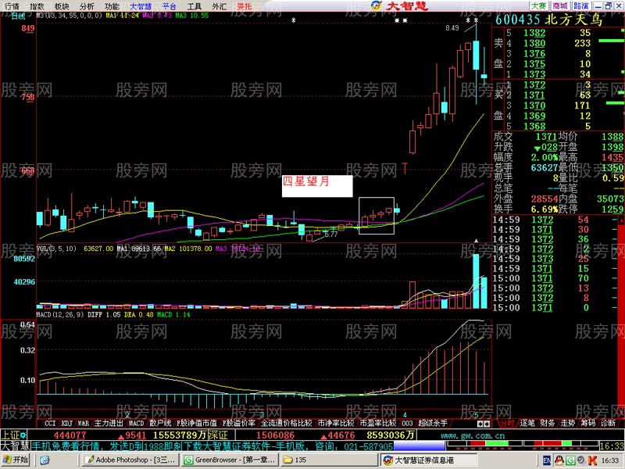Screen dimensions: 625x469
Task: Click the MA parameters (13,34,55) label
Action: tap(70, 16)
